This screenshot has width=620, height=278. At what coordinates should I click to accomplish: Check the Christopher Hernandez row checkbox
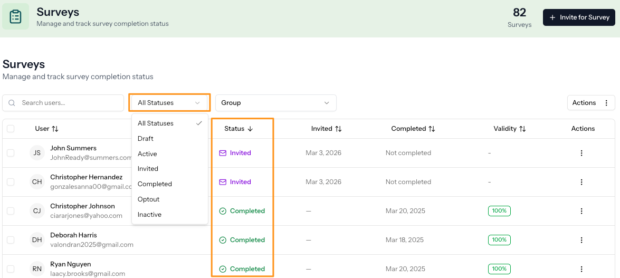pos(11,182)
